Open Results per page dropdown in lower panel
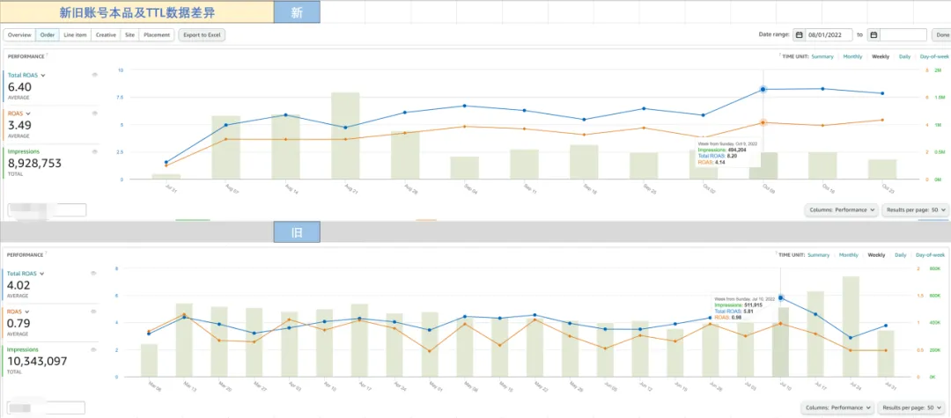The width and height of the screenshot is (951, 418). pyautogui.click(x=913, y=407)
